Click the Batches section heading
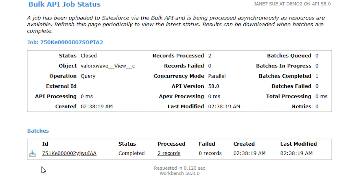 coord(38,131)
